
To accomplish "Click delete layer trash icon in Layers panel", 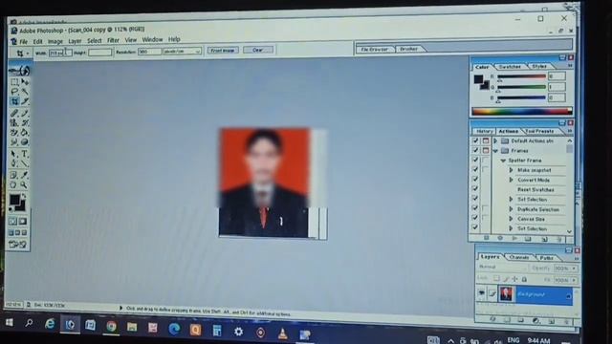I will [x=566, y=321].
